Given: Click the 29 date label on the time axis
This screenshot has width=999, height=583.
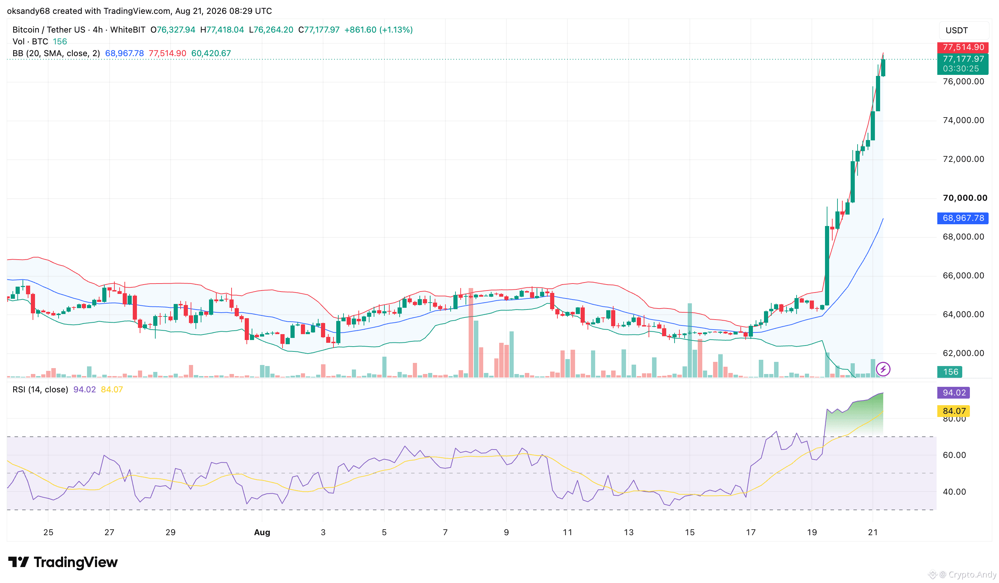Looking at the screenshot, I should click(170, 532).
